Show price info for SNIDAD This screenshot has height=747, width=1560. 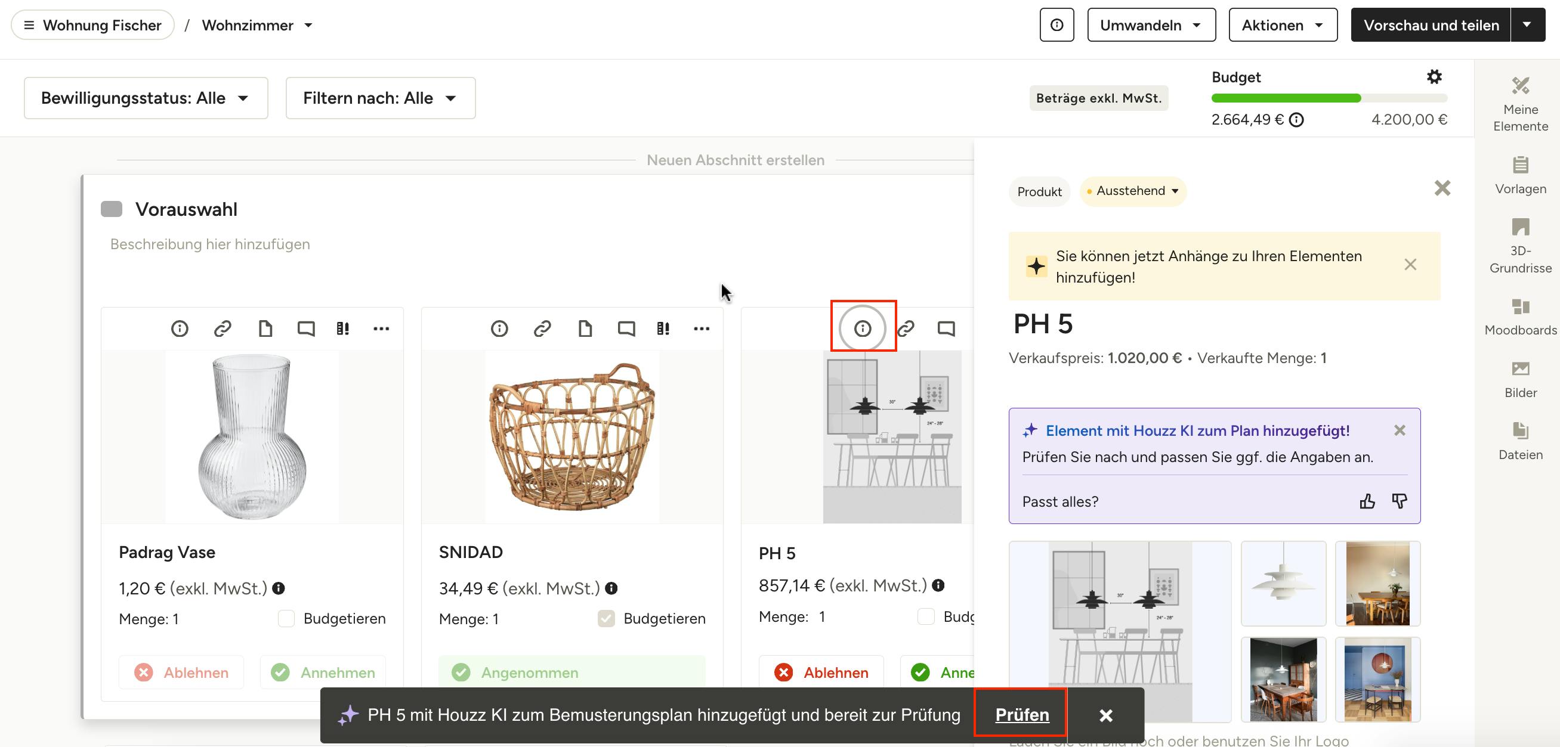(611, 588)
